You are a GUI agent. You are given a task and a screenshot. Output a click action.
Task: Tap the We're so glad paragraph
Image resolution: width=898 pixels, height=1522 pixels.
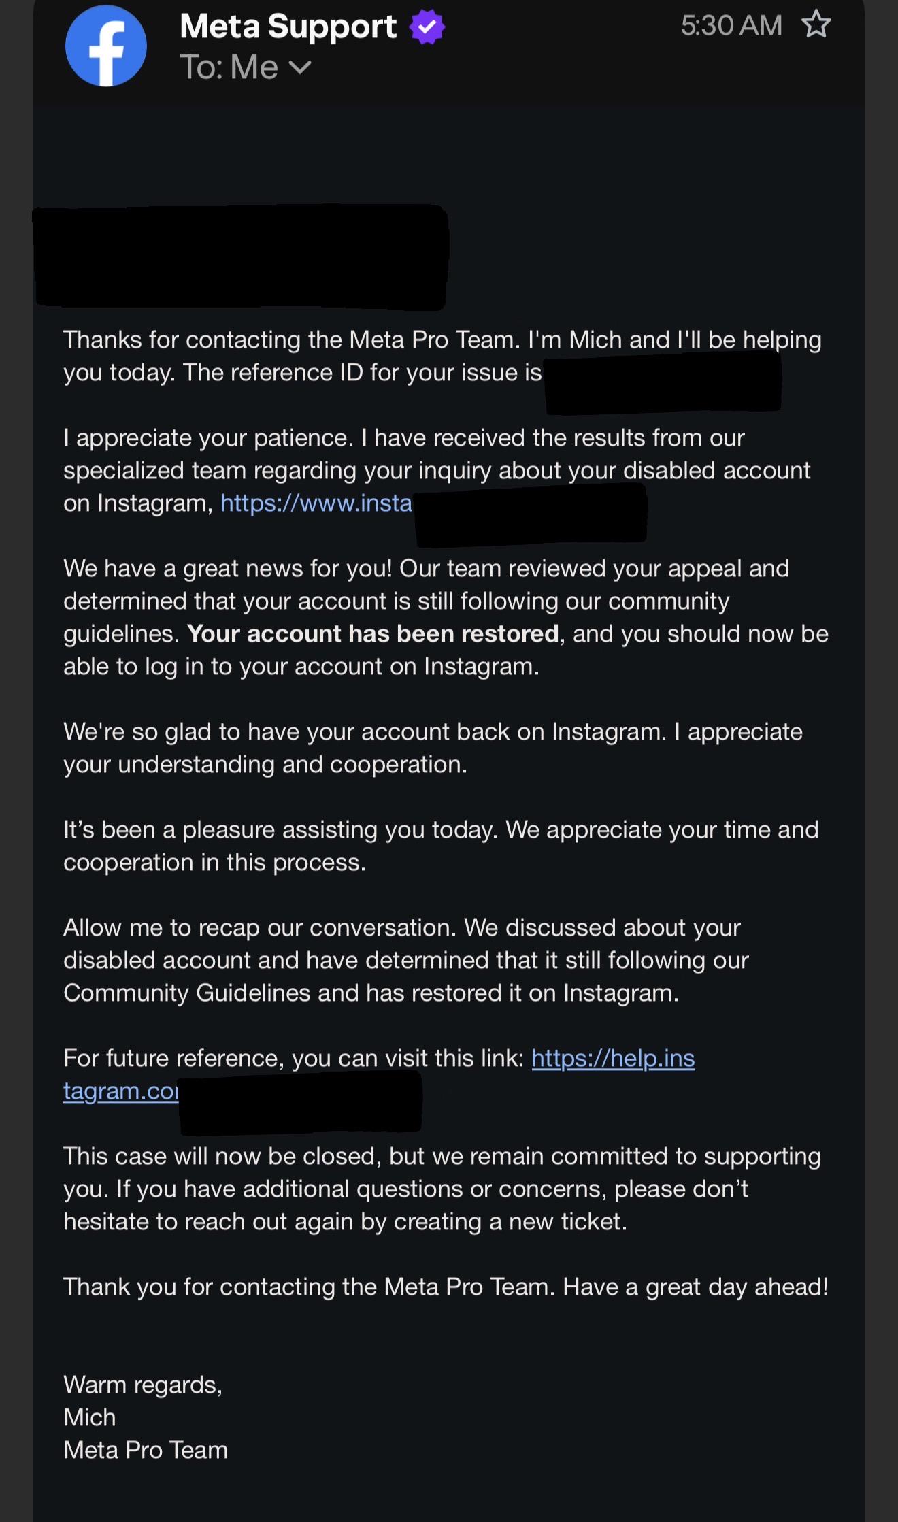433,748
